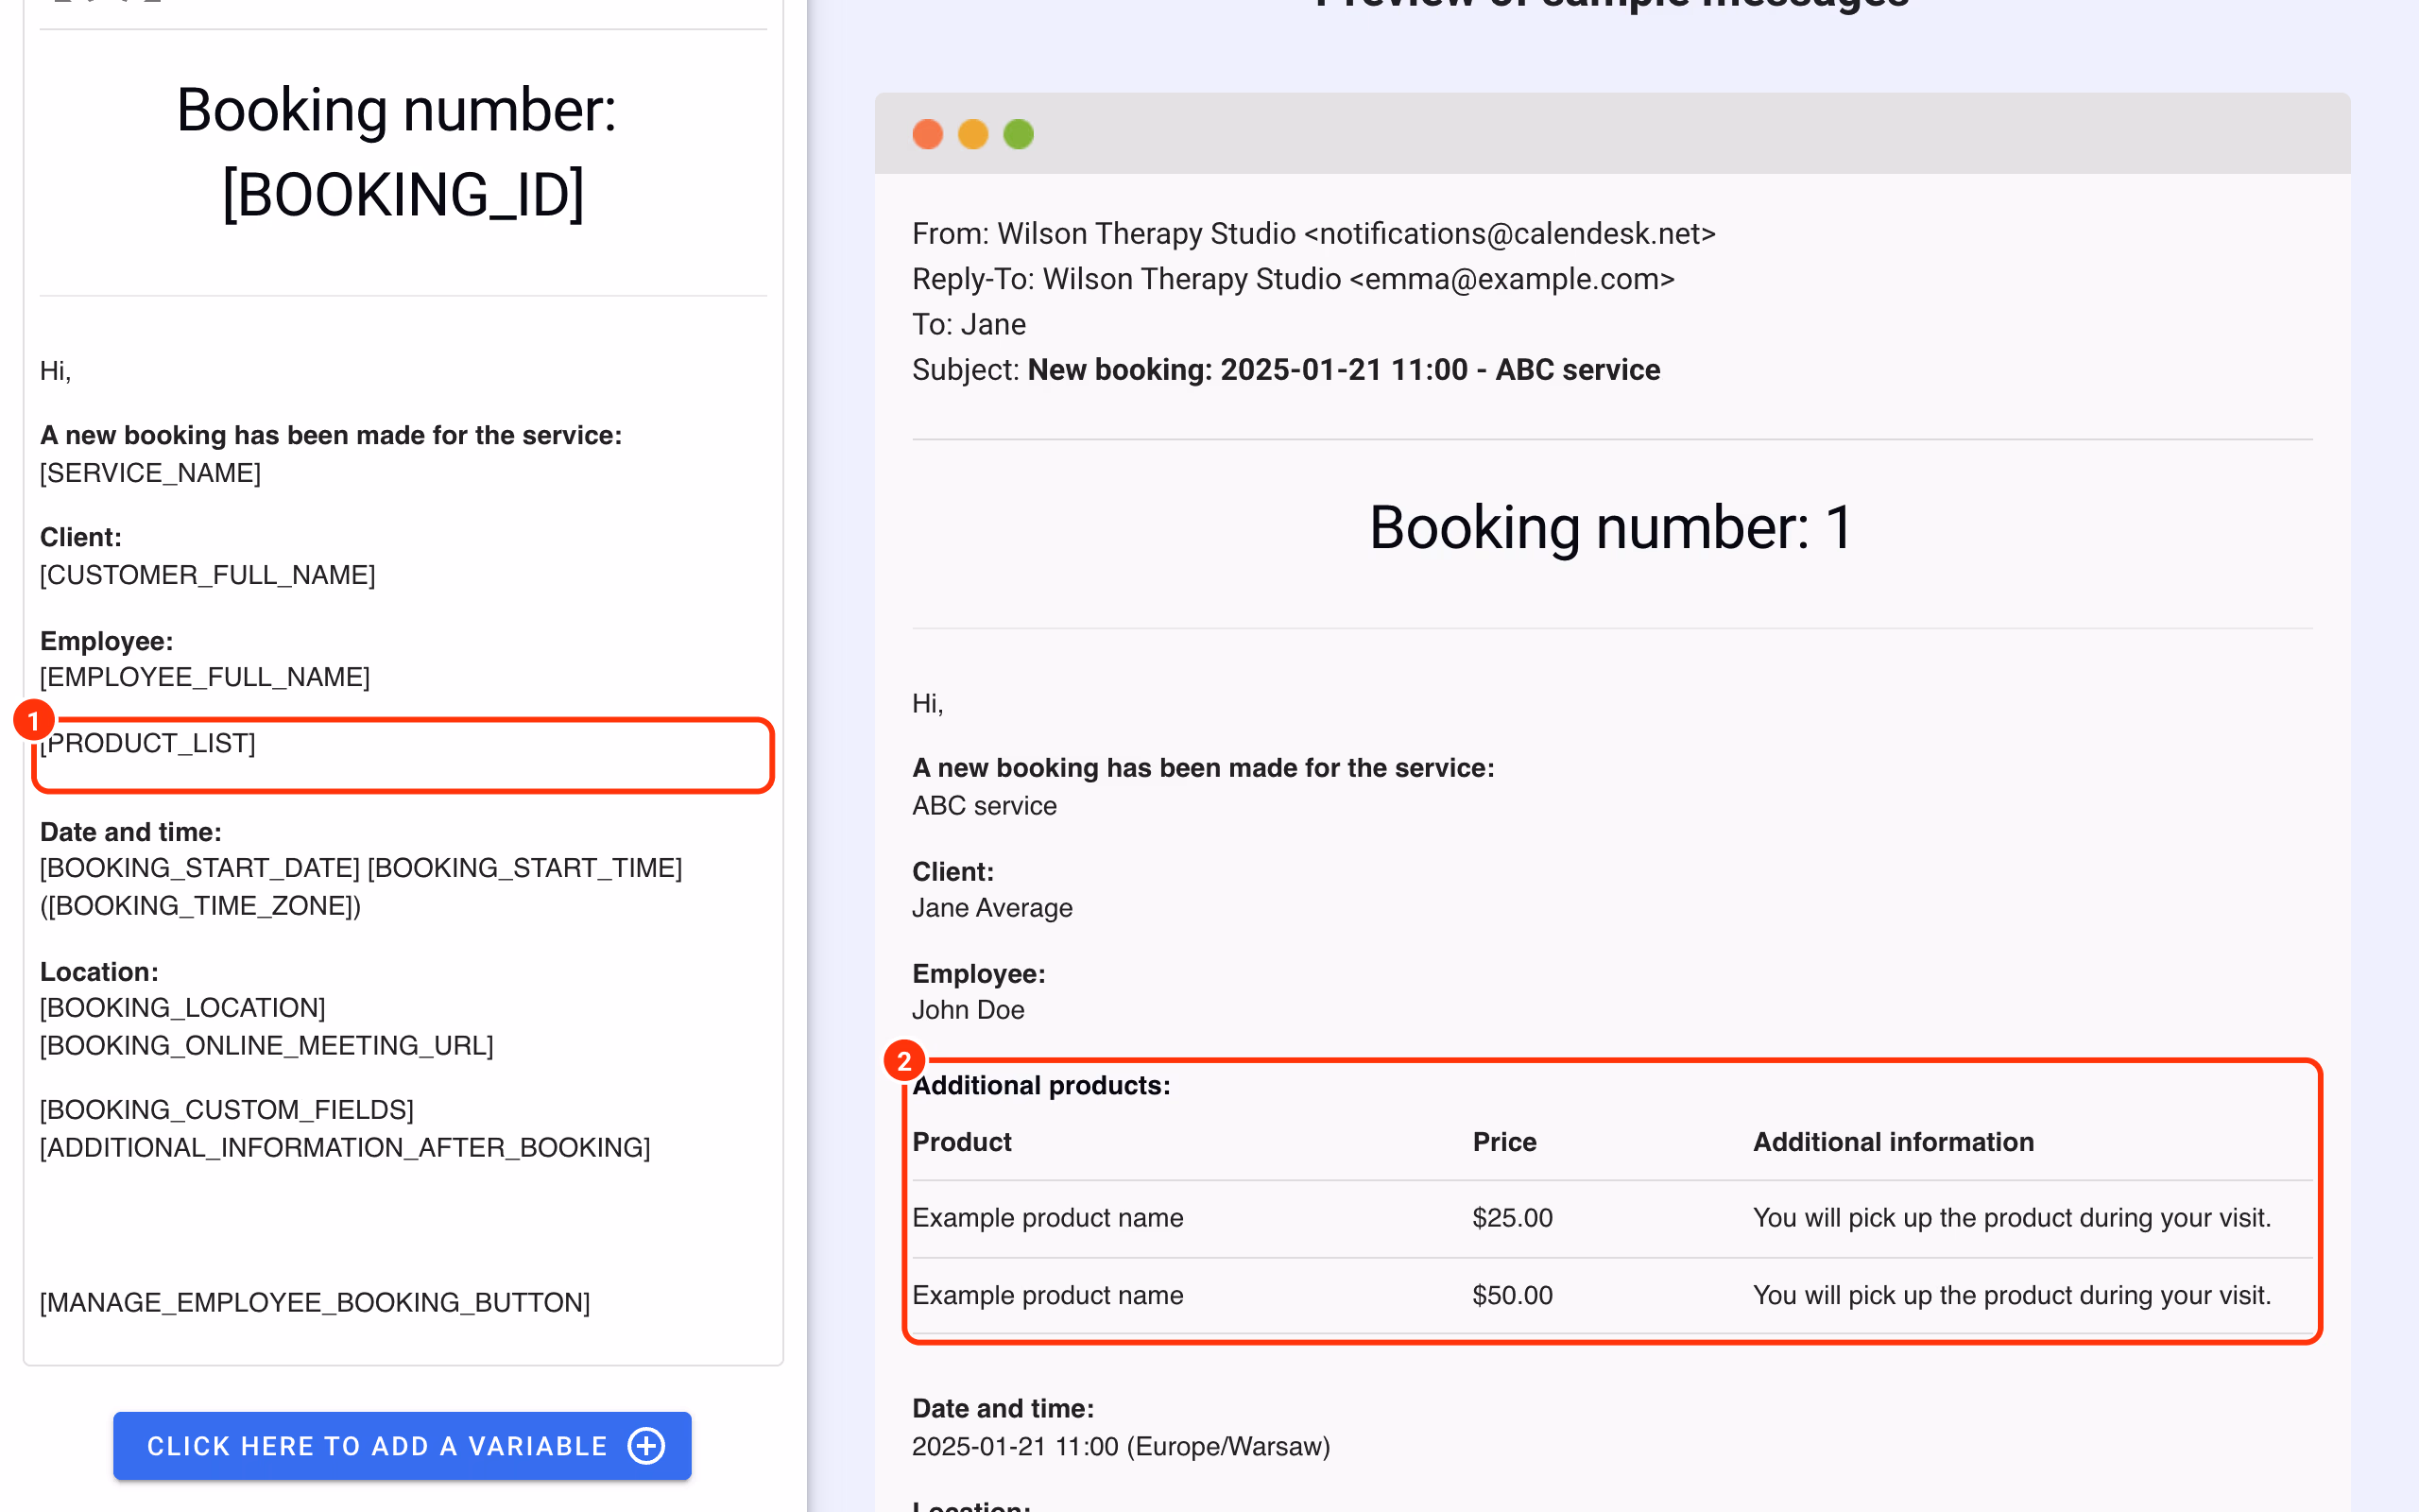Click the [SERVICE_NAME] variable in the template
The image size is (2419, 1512).
[150, 473]
